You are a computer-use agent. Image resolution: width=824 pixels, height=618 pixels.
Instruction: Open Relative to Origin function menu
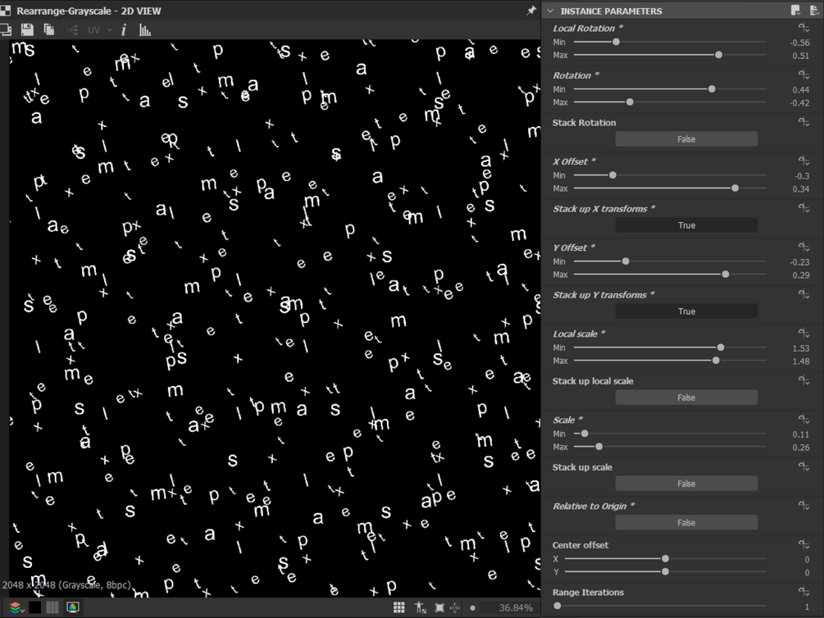coord(804,506)
